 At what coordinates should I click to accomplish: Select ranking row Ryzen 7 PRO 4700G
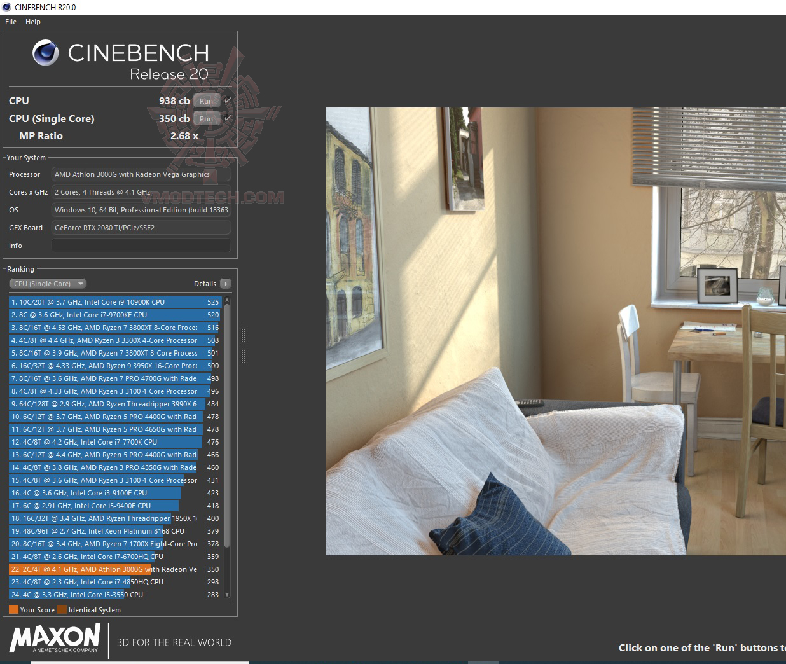click(115, 378)
